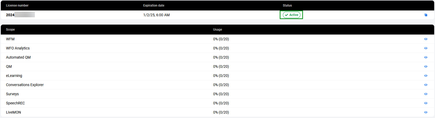
Task: Click the Active status badge
Action: point(291,15)
